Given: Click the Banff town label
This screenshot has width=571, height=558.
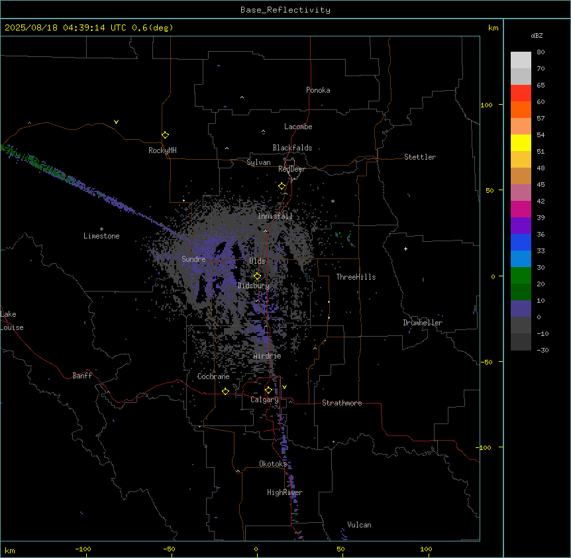Looking at the screenshot, I should point(82,376).
